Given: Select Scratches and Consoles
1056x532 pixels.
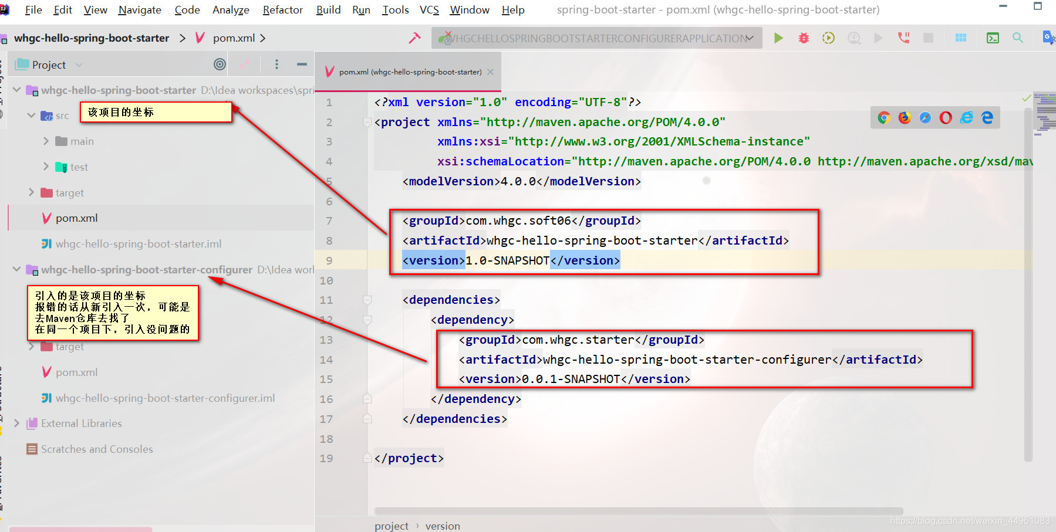Looking at the screenshot, I should 97,449.
